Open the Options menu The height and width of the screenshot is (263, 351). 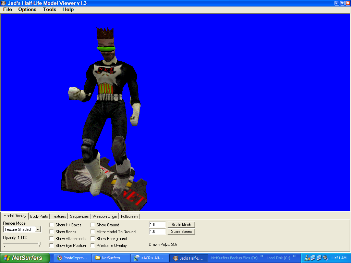(27, 9)
